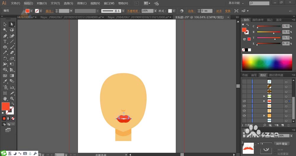Viewport: 296px width, 156px height.
Task: Click the 描边 link in control bar
Action: (x=49, y=11)
